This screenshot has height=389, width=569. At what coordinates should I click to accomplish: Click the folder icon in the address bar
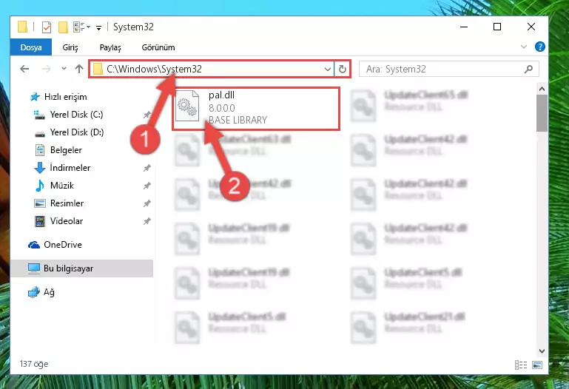98,69
